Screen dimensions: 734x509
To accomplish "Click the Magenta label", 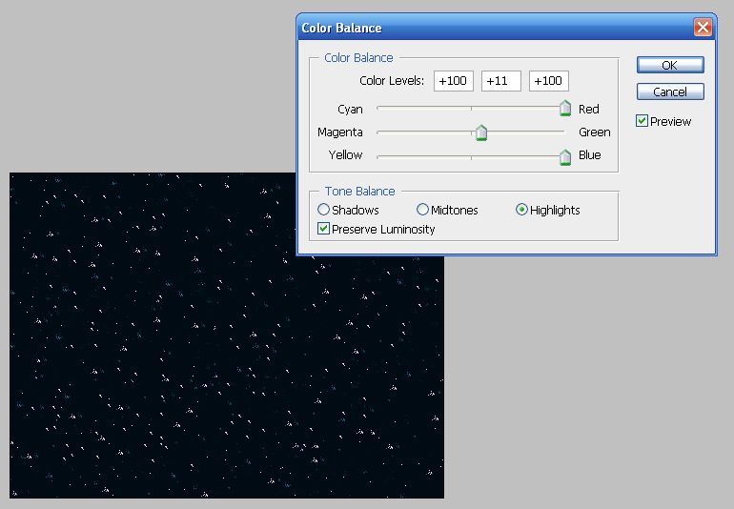I will click(x=340, y=132).
